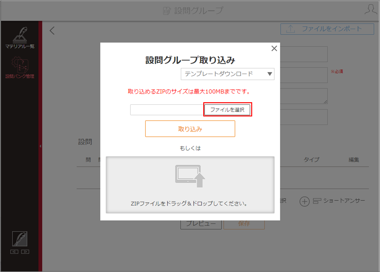Open the テンプレートダウンロード dropdown
This screenshot has height=272, width=380.
228,74
